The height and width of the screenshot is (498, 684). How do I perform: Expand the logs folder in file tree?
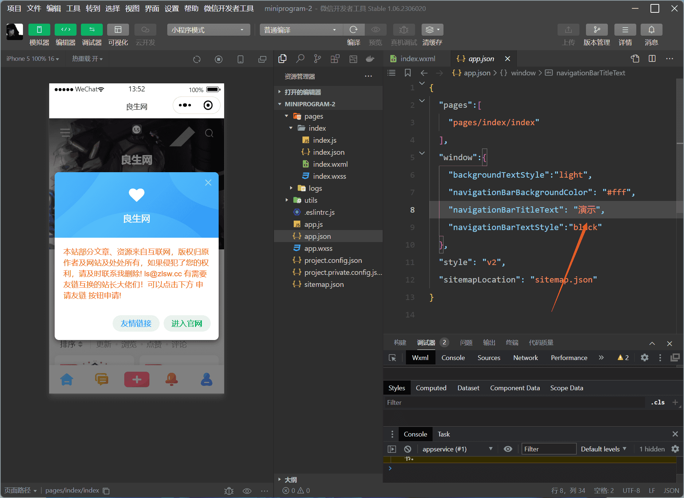pos(315,188)
